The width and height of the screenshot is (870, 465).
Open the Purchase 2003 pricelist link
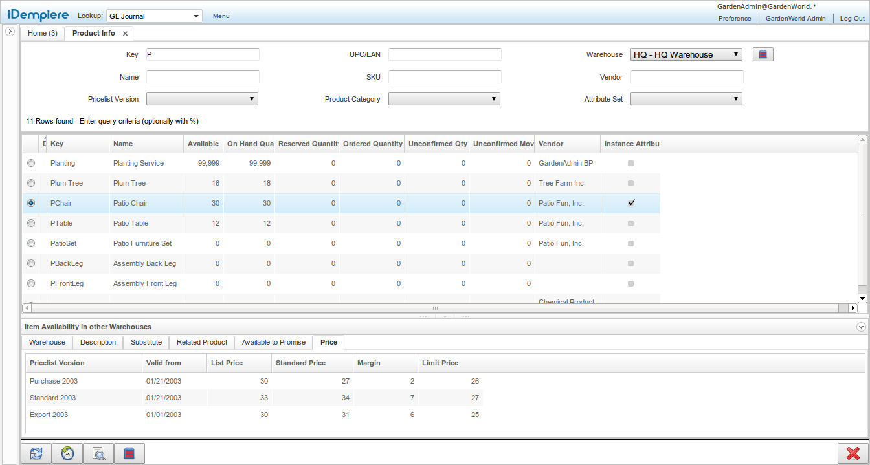click(53, 381)
